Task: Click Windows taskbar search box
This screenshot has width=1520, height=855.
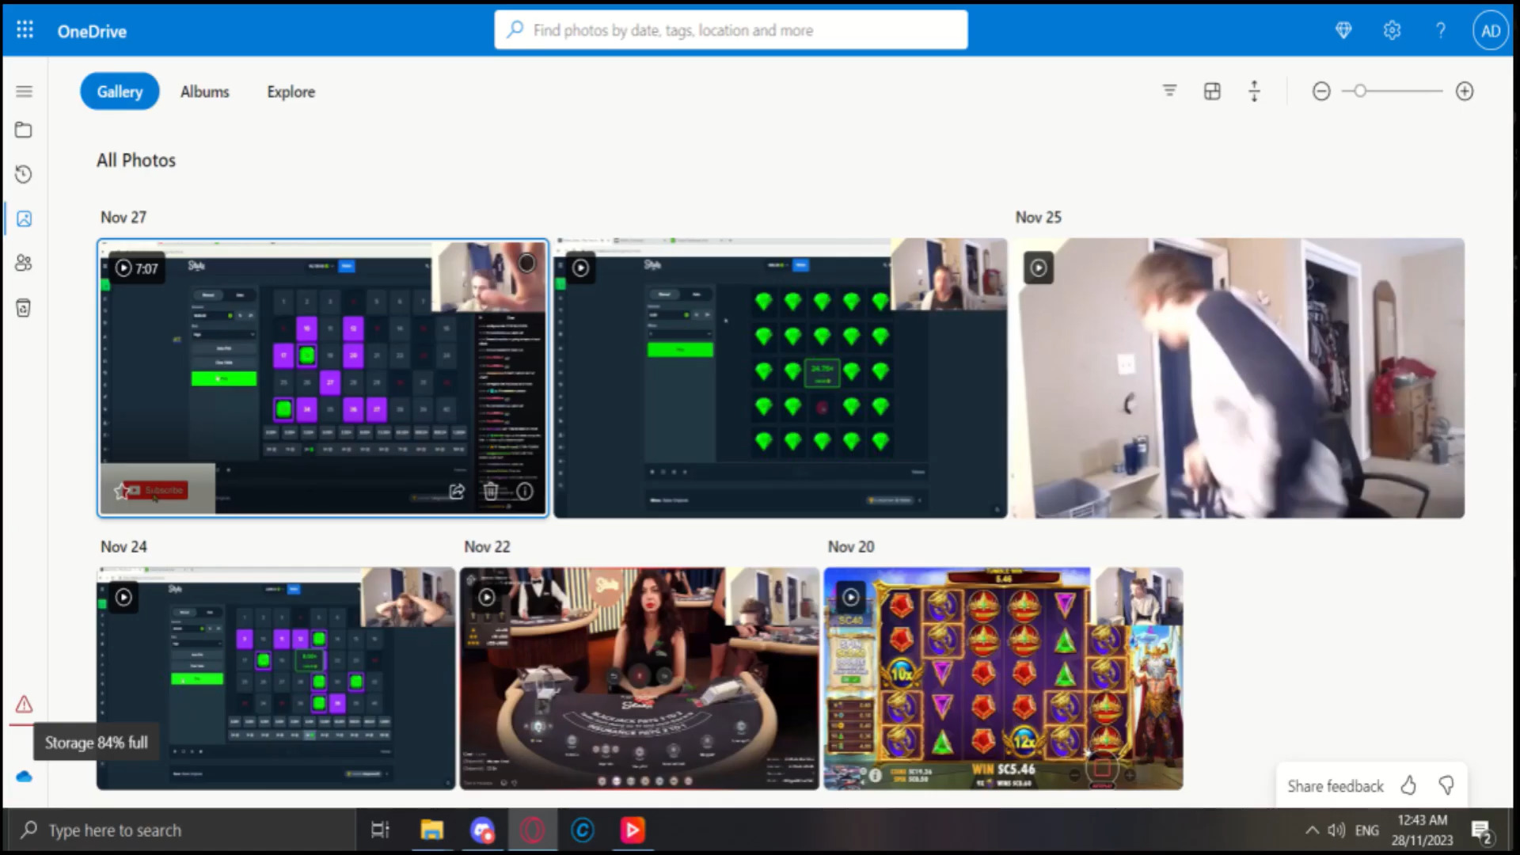Action: point(180,830)
